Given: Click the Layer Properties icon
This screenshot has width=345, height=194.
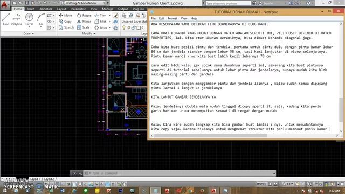Looking at the screenshot, I should coord(124,16).
